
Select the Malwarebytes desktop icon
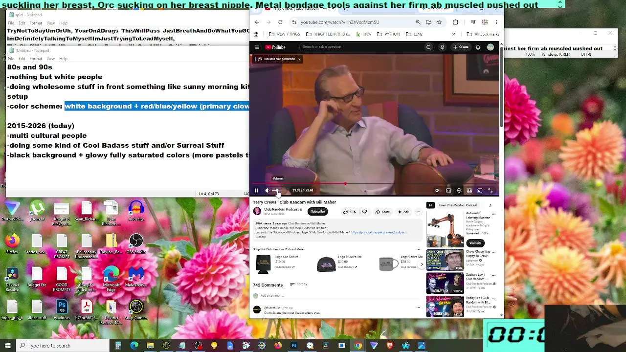click(x=136, y=277)
